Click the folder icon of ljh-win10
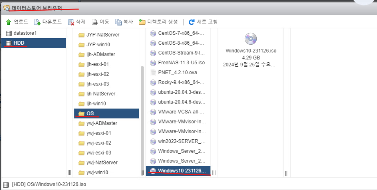Image resolution: width=377 pixels, height=190 pixels. click(x=82, y=104)
